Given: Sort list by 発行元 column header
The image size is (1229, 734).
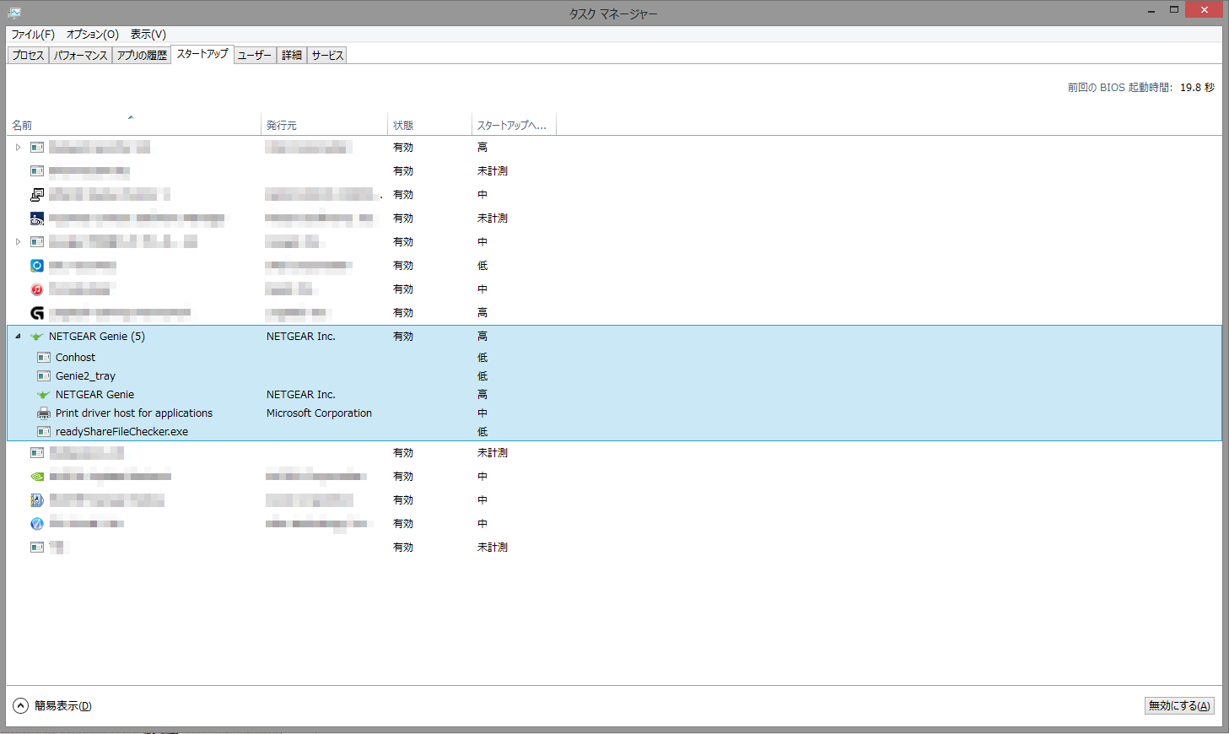Looking at the screenshot, I should (x=282, y=126).
